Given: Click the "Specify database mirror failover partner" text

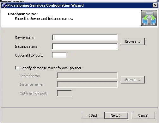Looking at the screenshot, I should pos(51,68).
